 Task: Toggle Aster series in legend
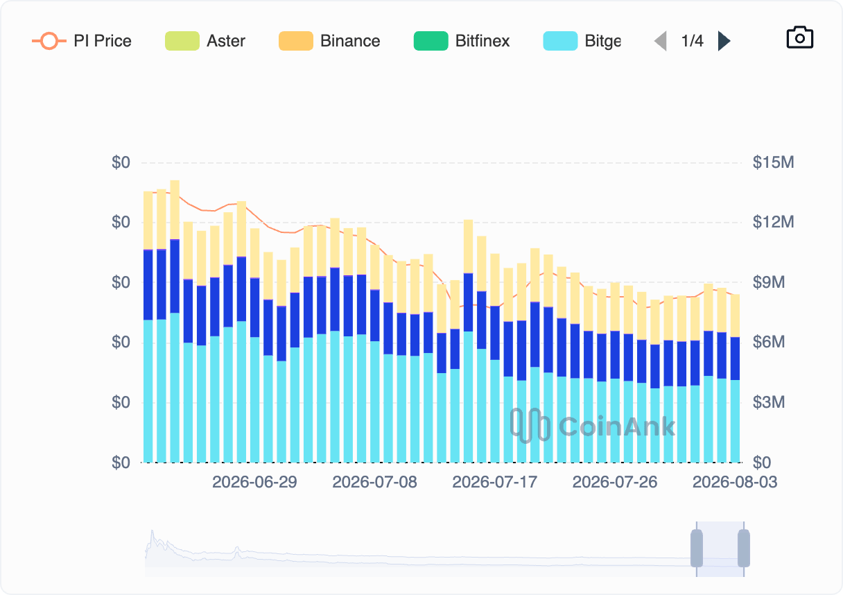pos(205,41)
